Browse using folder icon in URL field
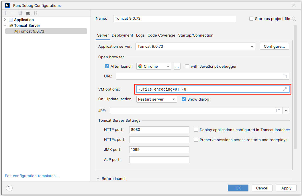This screenshot has height=196, width=302. [x=285, y=76]
